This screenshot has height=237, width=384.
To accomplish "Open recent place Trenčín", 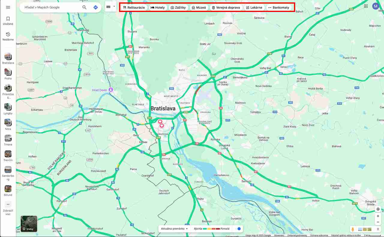I will [x=8, y=156].
